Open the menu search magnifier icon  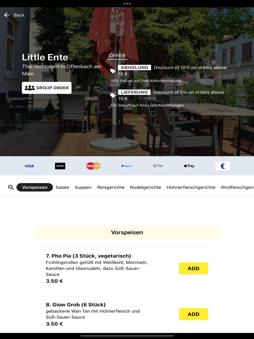[x=11, y=187]
